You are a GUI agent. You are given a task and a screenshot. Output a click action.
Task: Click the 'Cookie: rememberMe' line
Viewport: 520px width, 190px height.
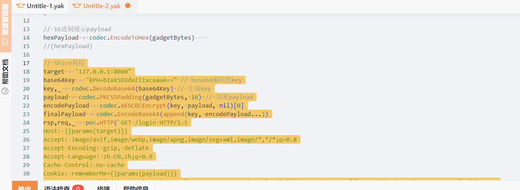pyautogui.click(x=110, y=173)
